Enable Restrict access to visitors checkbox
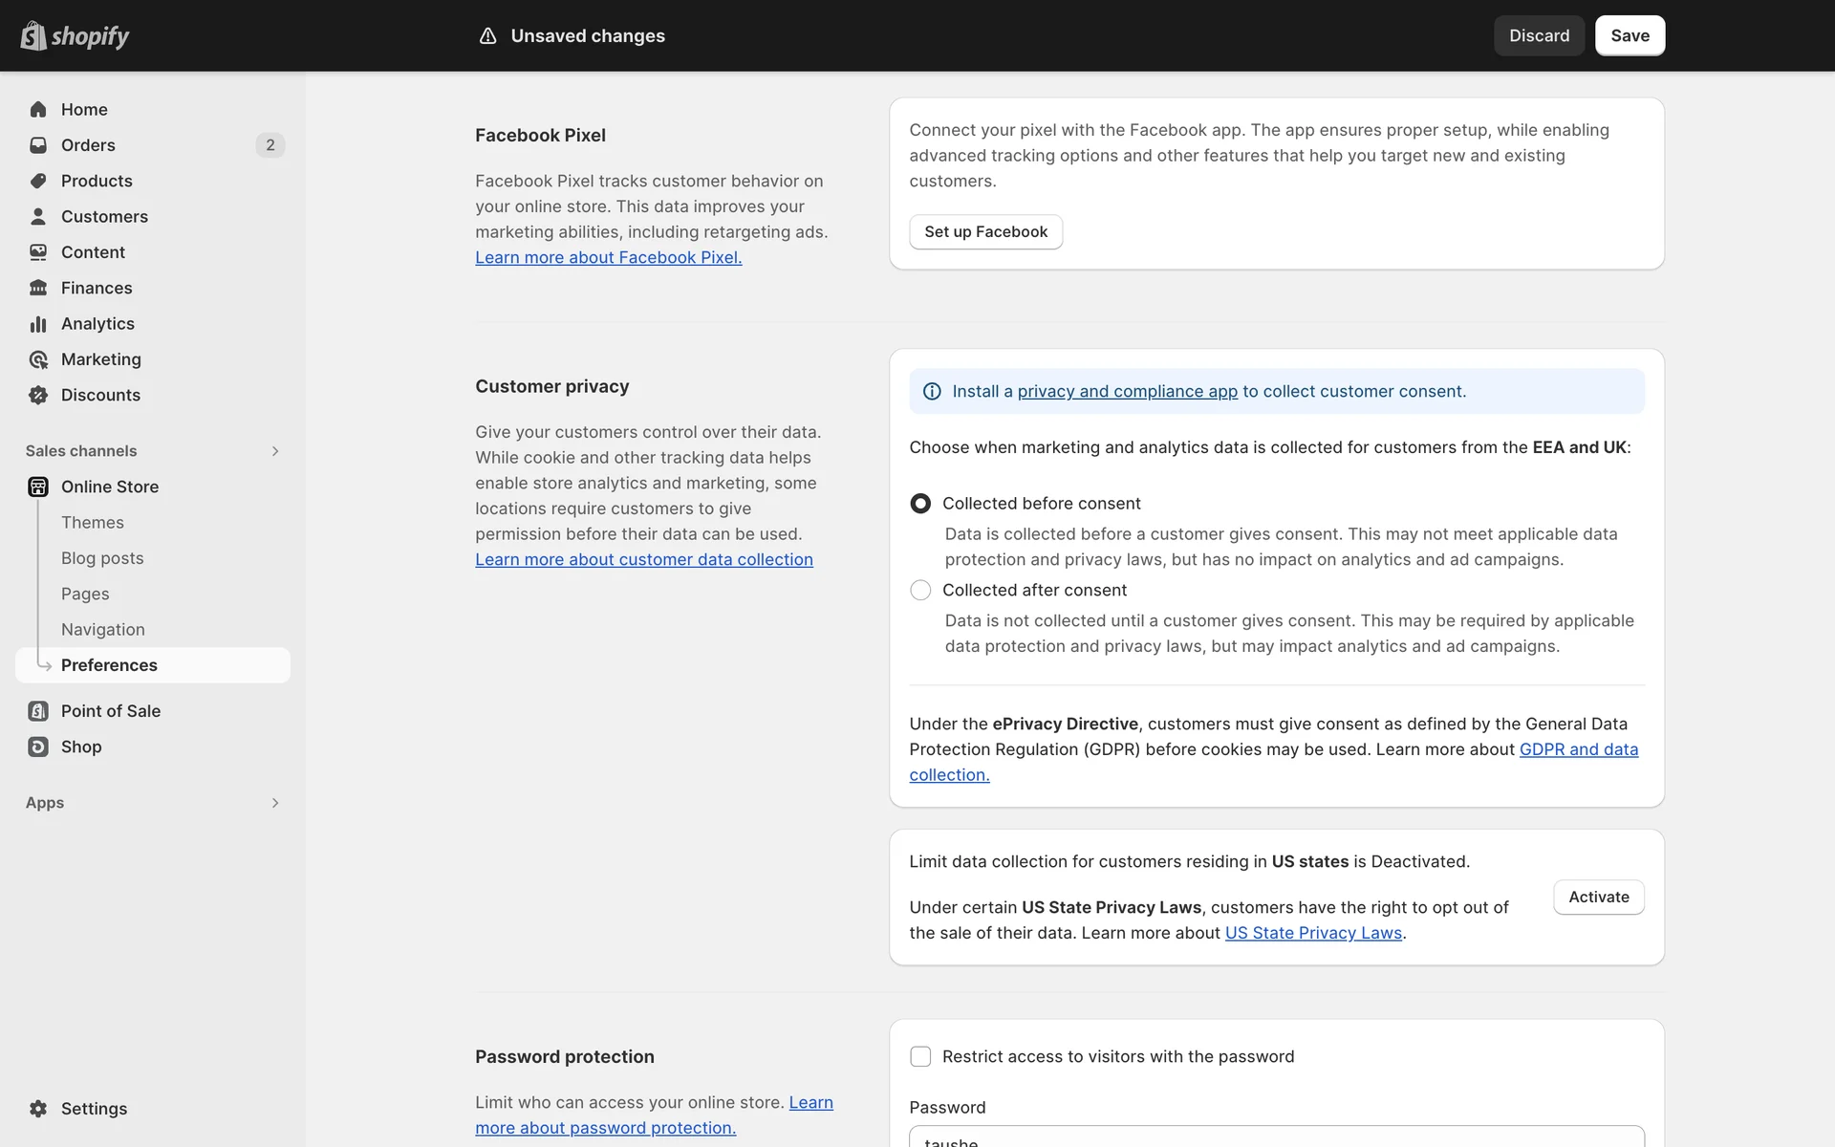The height and width of the screenshot is (1147, 1835). pos(920,1056)
